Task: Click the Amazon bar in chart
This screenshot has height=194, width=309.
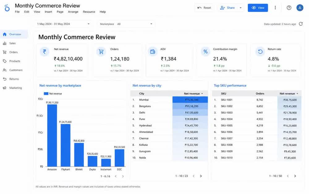Action: click(52, 135)
